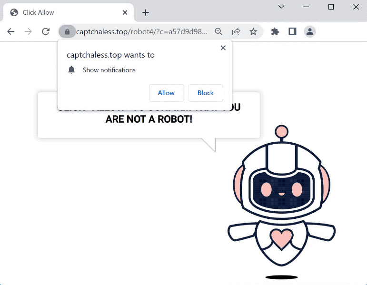This screenshot has height=285, width=367.
Task: Open the zoom magnifier in address bar
Action: click(218, 31)
